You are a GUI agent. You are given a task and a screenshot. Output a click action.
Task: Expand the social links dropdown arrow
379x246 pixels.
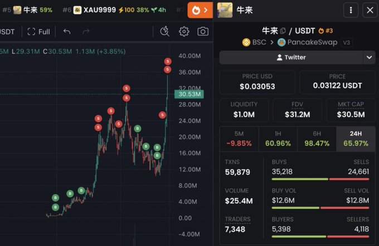click(369, 57)
